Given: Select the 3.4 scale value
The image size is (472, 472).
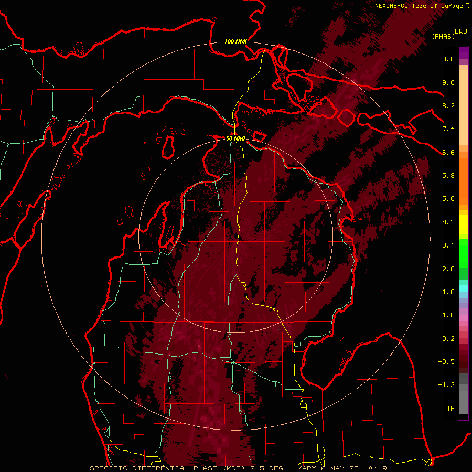Looking at the screenshot, I should [x=448, y=245].
